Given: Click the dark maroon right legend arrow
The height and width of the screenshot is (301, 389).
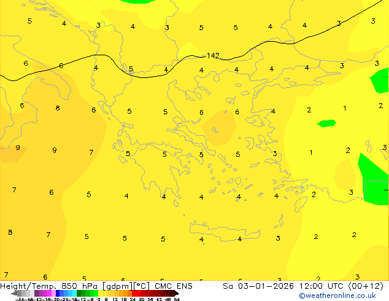Looking at the screenshot, I should coord(177,293).
